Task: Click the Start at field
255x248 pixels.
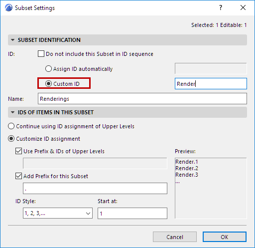Action: tap(132, 213)
